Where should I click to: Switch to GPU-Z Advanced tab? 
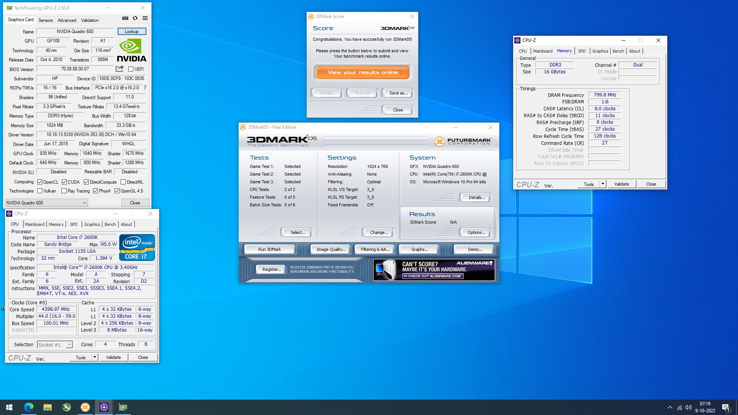point(67,20)
